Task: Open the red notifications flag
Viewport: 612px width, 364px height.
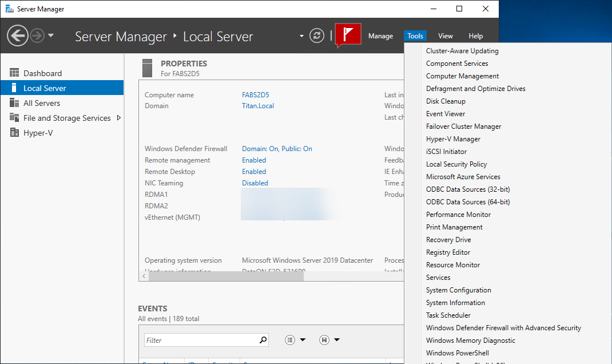Action: tap(348, 35)
